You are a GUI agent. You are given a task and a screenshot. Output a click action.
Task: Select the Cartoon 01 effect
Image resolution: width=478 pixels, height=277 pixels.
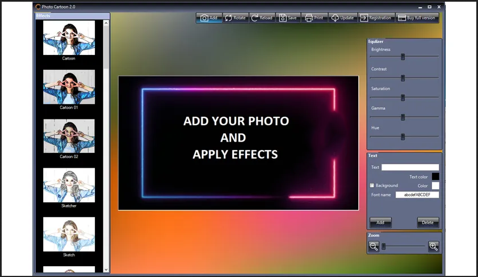point(69,87)
